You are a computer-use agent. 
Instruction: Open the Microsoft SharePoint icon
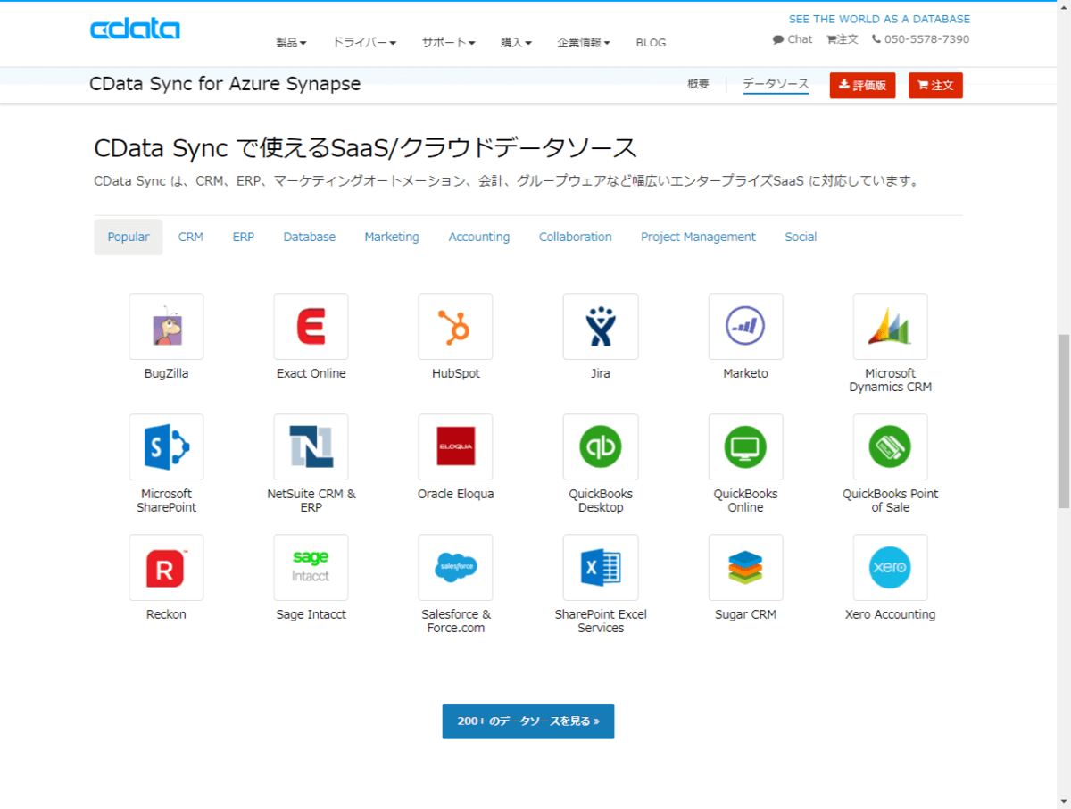[x=166, y=447]
